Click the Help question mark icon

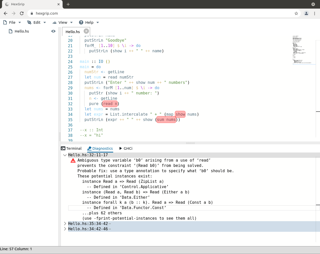pos(81,22)
